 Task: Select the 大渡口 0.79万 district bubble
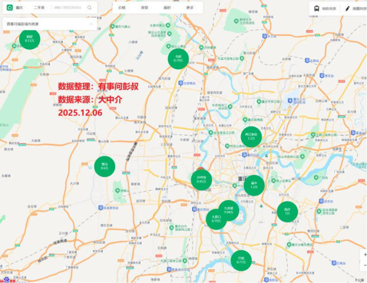pyautogui.click(x=216, y=219)
